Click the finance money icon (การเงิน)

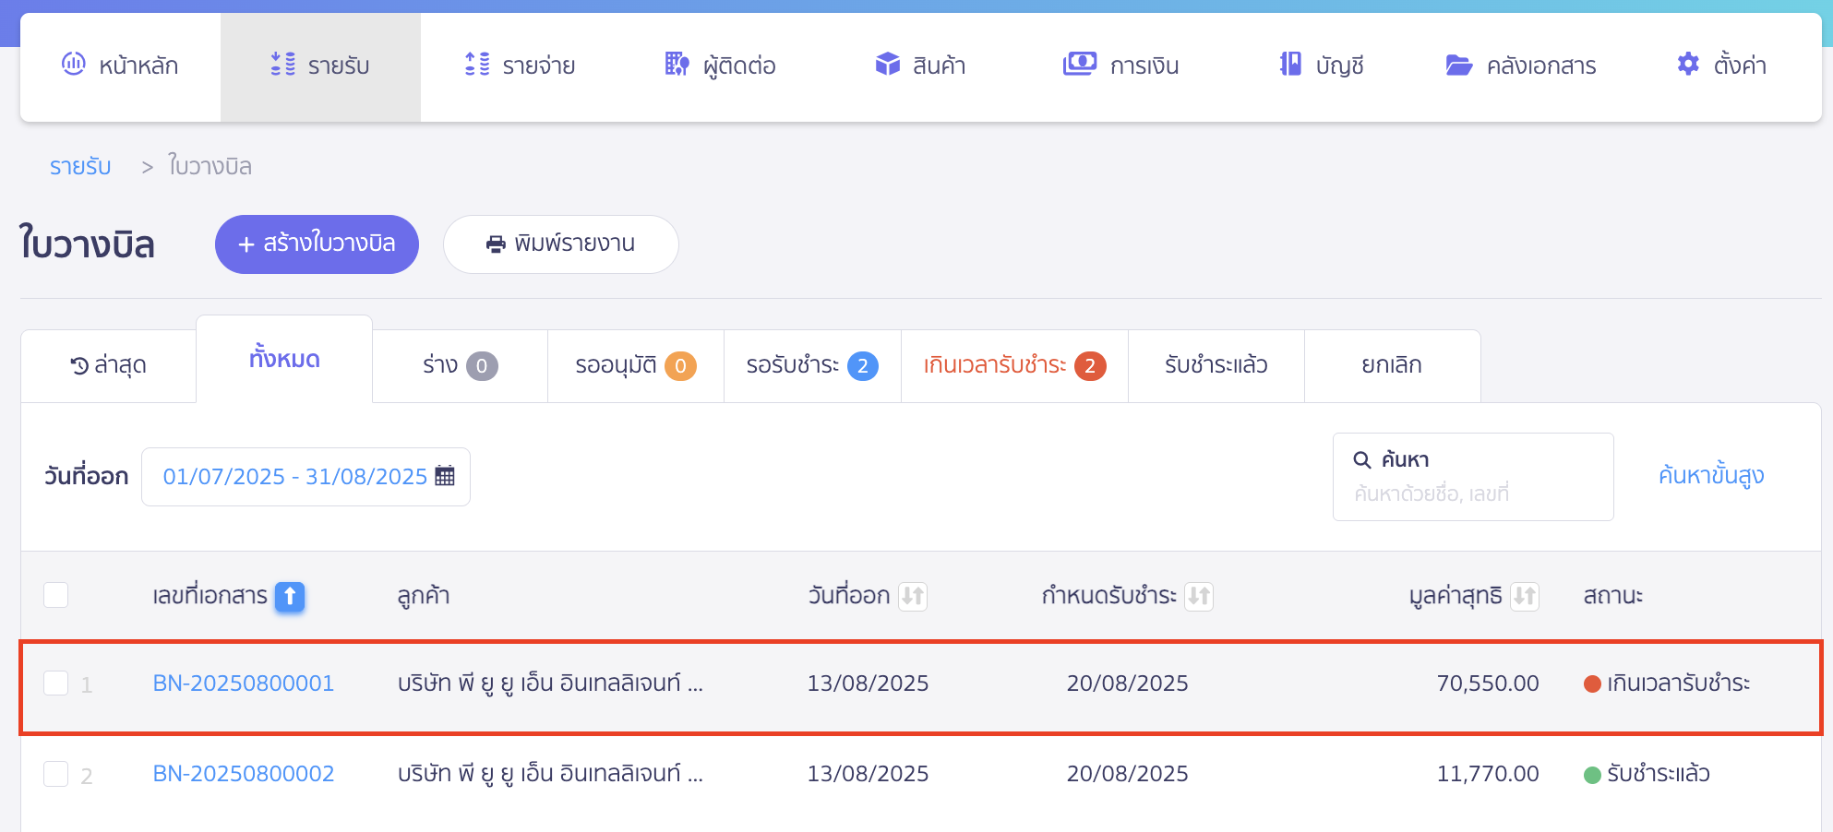click(x=1079, y=65)
